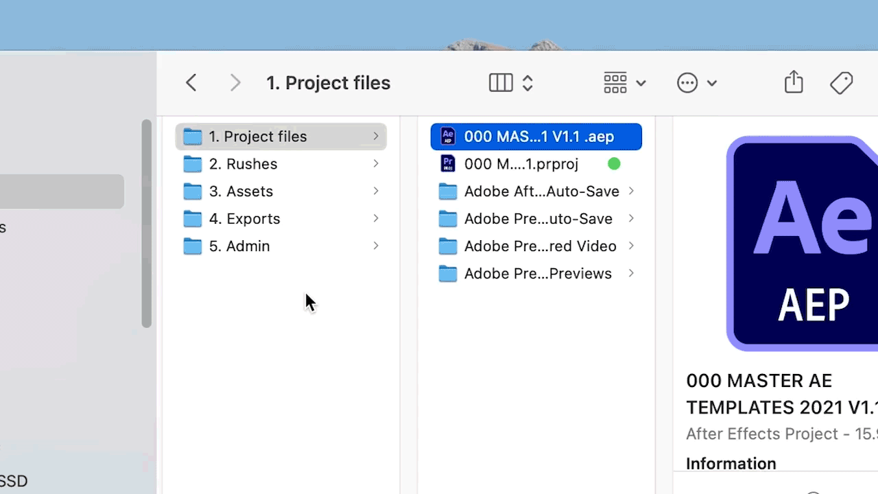Image resolution: width=878 pixels, height=494 pixels.
Task: Expand chevron of Adobe Pre...red Video
Action: (x=631, y=246)
